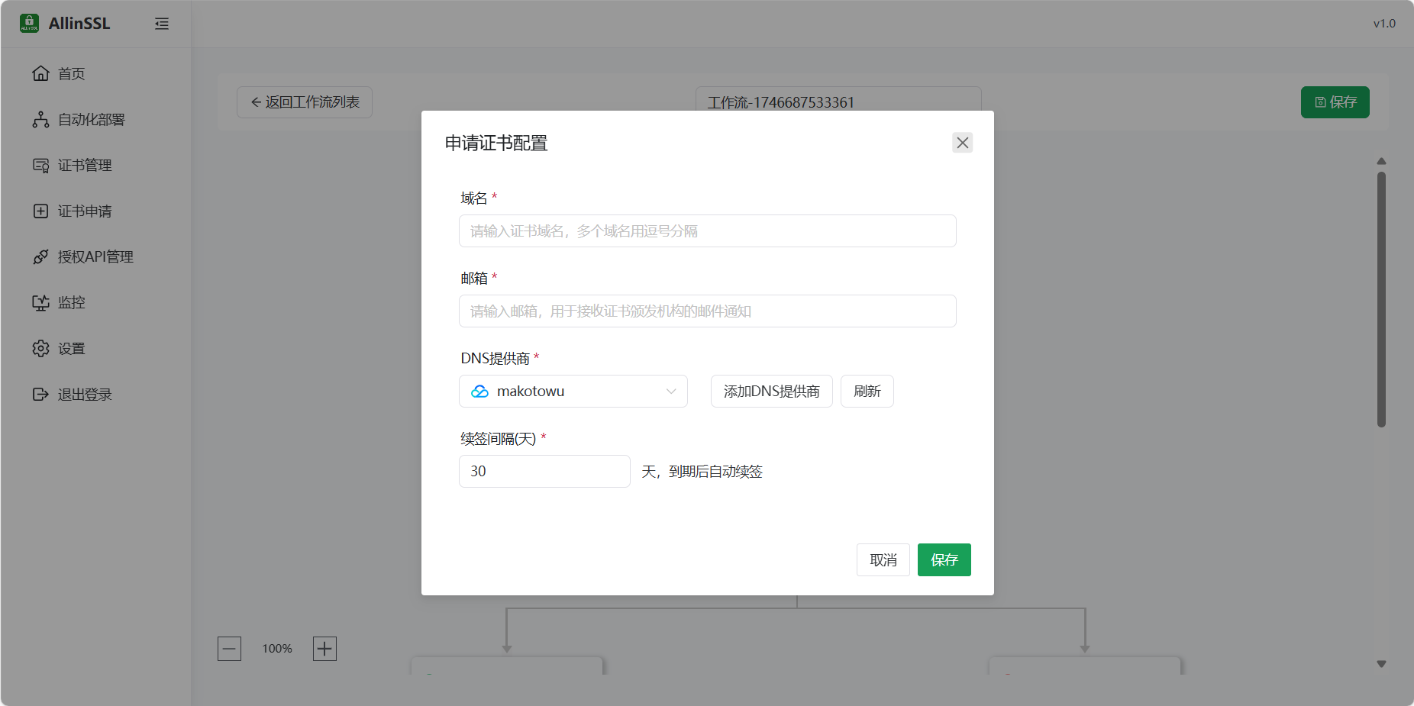The height and width of the screenshot is (706, 1414).
Task: Open the 首页 home page from sidebar
Action: tap(73, 73)
